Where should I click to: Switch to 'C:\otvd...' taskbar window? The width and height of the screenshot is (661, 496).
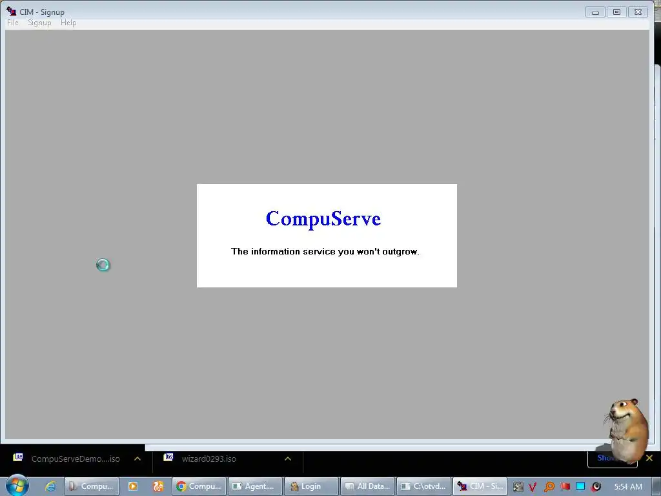coord(423,486)
